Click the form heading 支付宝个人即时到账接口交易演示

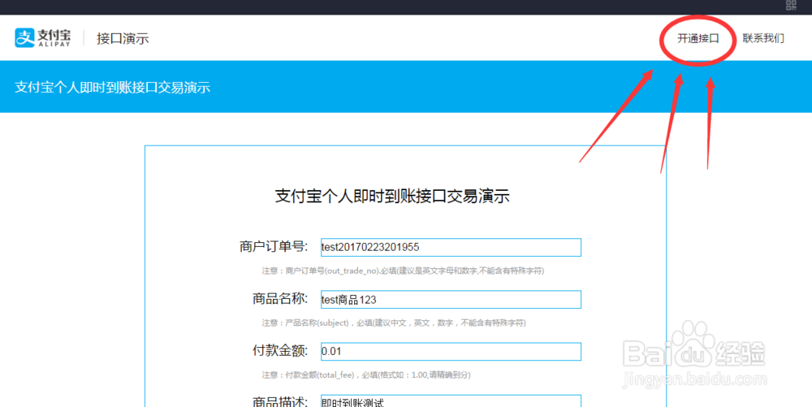(392, 197)
